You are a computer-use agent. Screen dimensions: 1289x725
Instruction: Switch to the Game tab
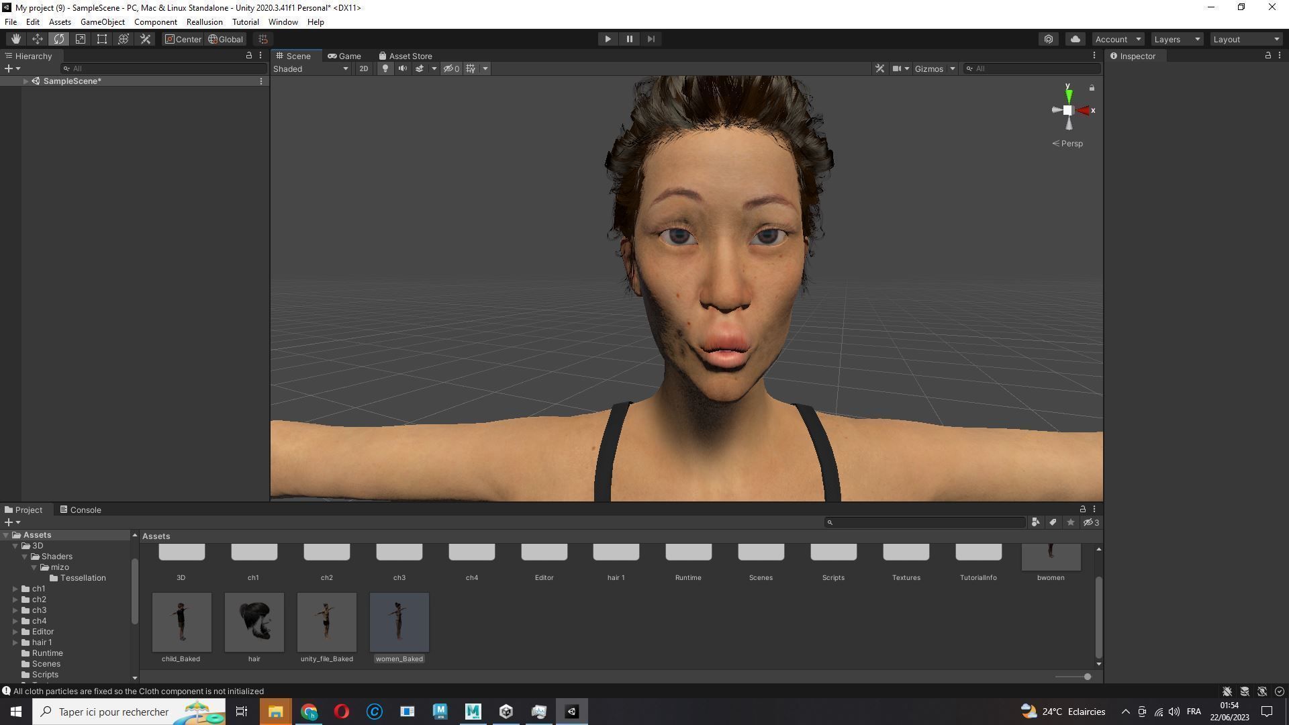click(344, 56)
